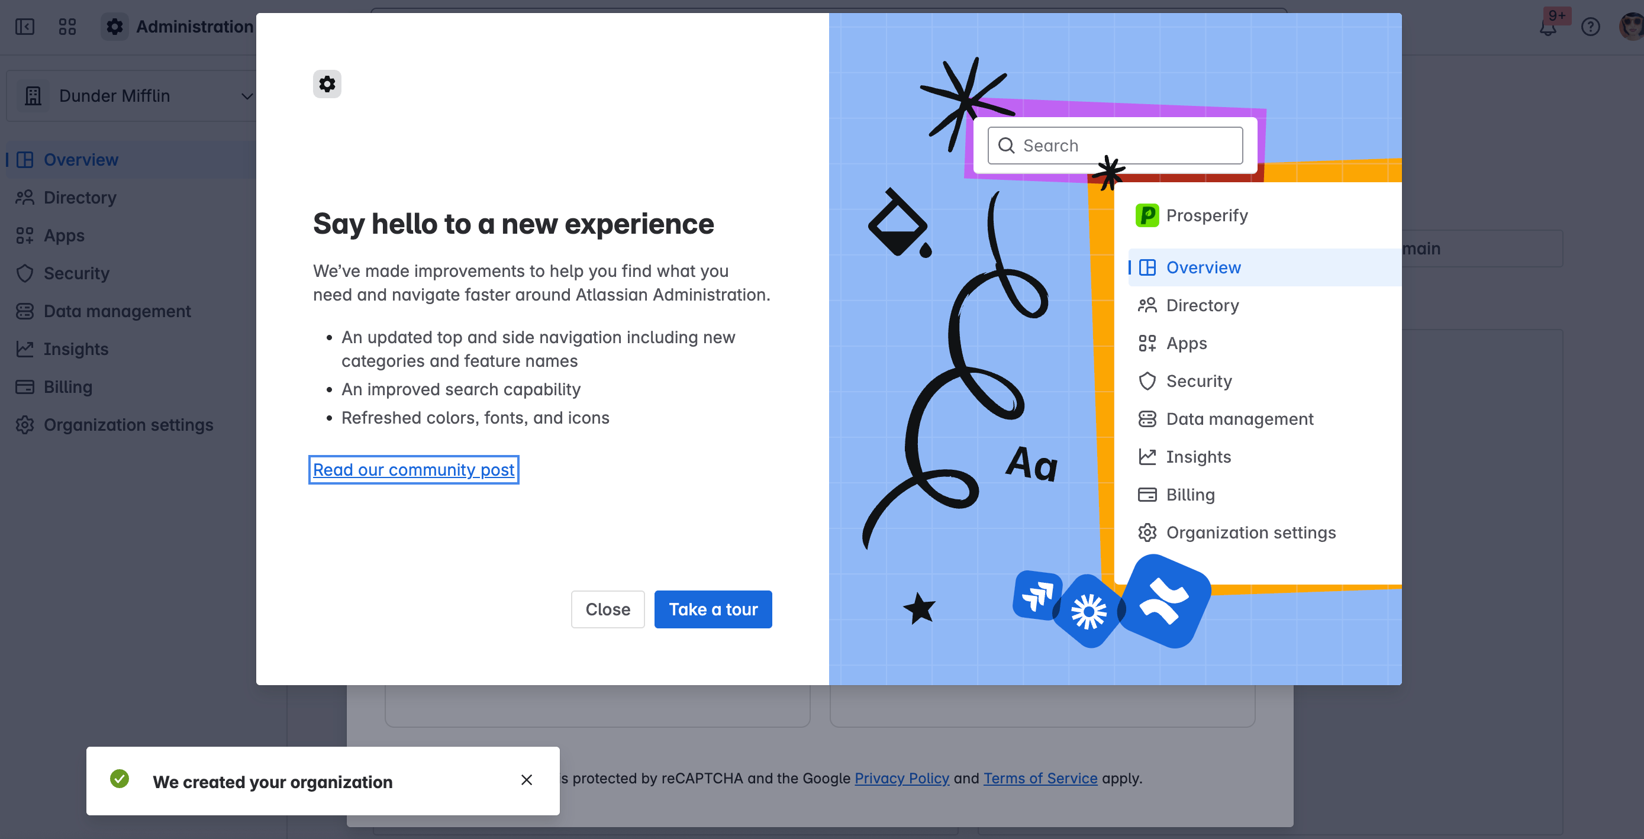The width and height of the screenshot is (1644, 839).
Task: Click the green success check icon
Action: click(x=120, y=779)
